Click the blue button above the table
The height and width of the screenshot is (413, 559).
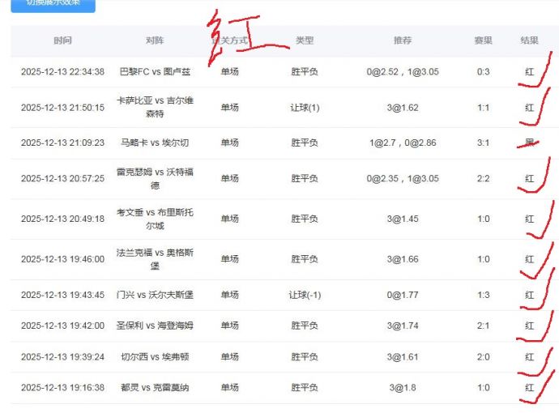coord(53,4)
